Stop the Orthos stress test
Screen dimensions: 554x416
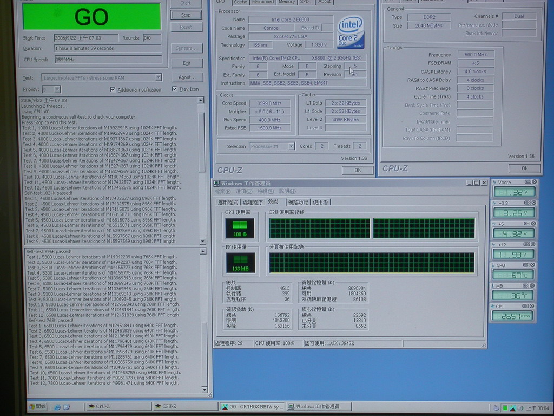(x=186, y=15)
